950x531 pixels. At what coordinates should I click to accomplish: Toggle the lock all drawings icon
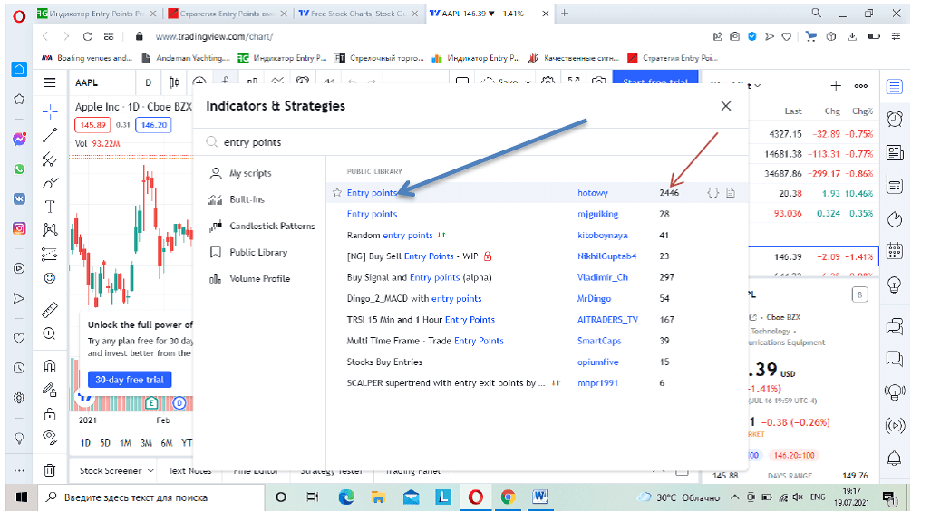50,414
